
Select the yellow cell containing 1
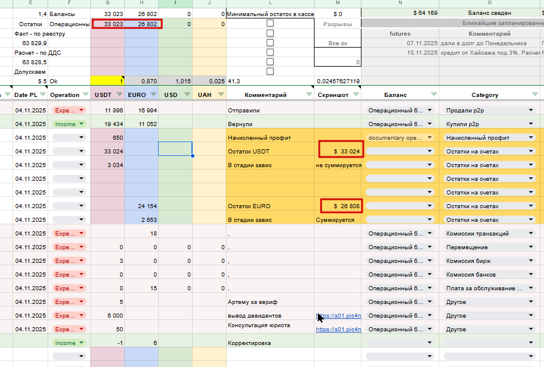pyautogui.click(x=108, y=81)
